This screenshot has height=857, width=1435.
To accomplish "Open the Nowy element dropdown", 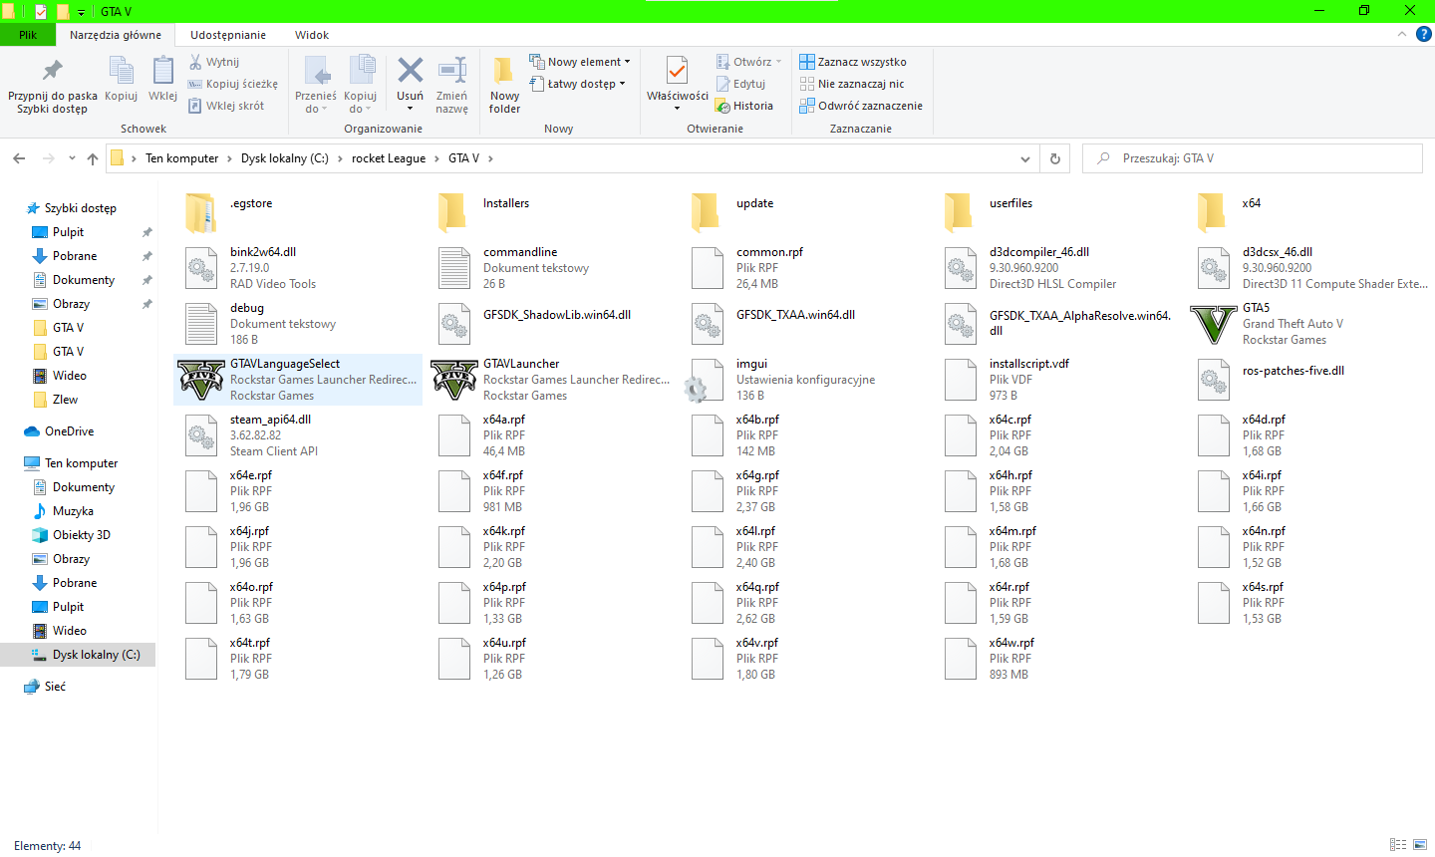I will 580,62.
